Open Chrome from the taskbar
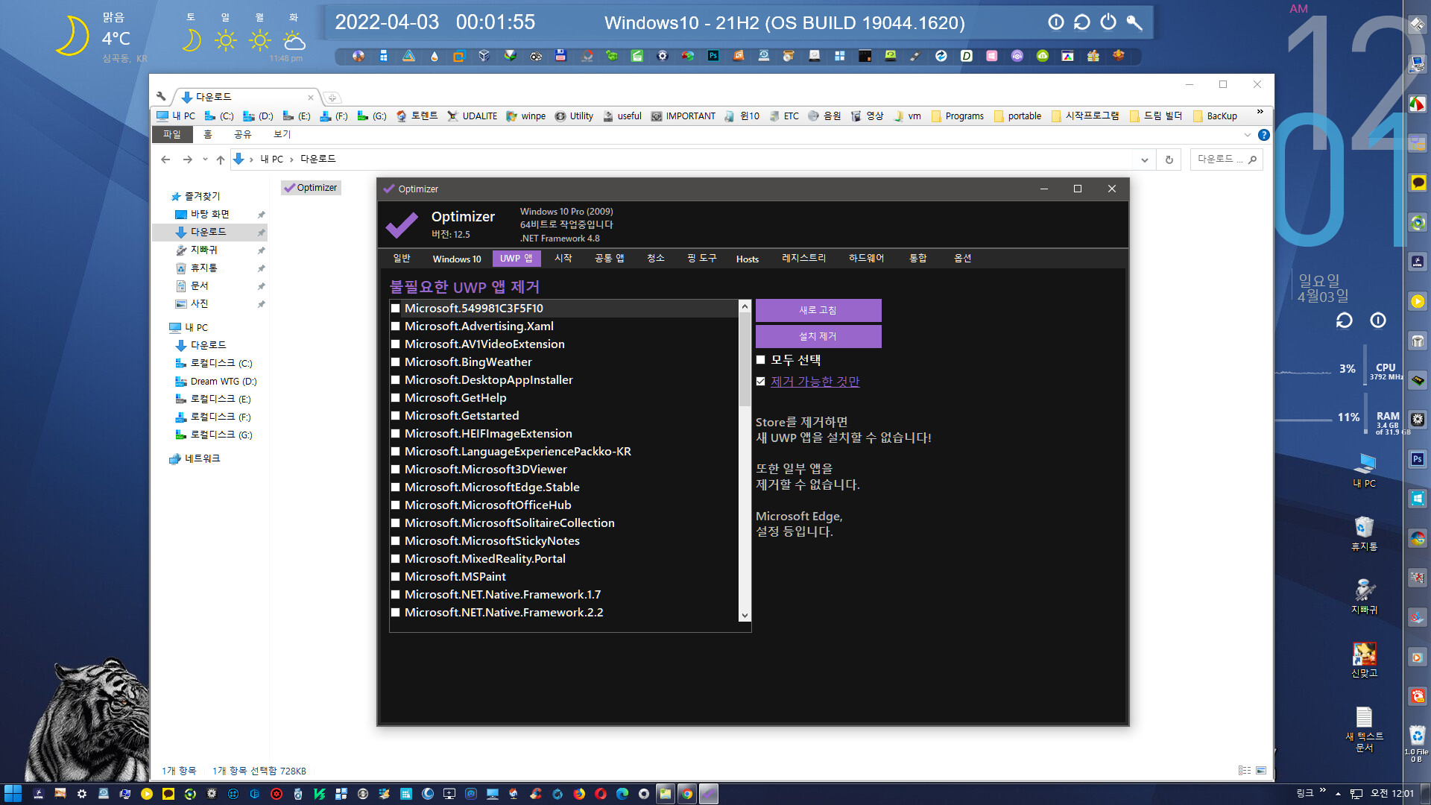The width and height of the screenshot is (1431, 805). pos(687,794)
